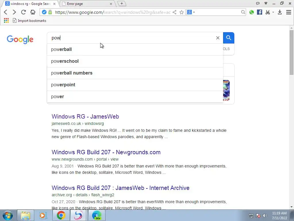Open Google Chrome from the taskbar
294x221 pixels.
pyautogui.click(x=61, y=215)
